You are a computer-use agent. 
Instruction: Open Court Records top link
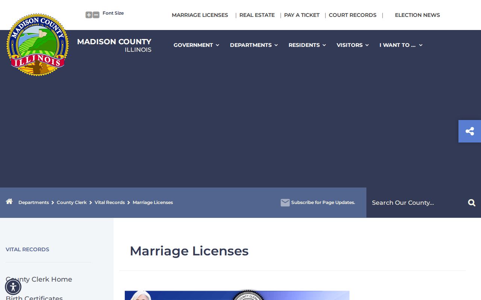point(352,15)
